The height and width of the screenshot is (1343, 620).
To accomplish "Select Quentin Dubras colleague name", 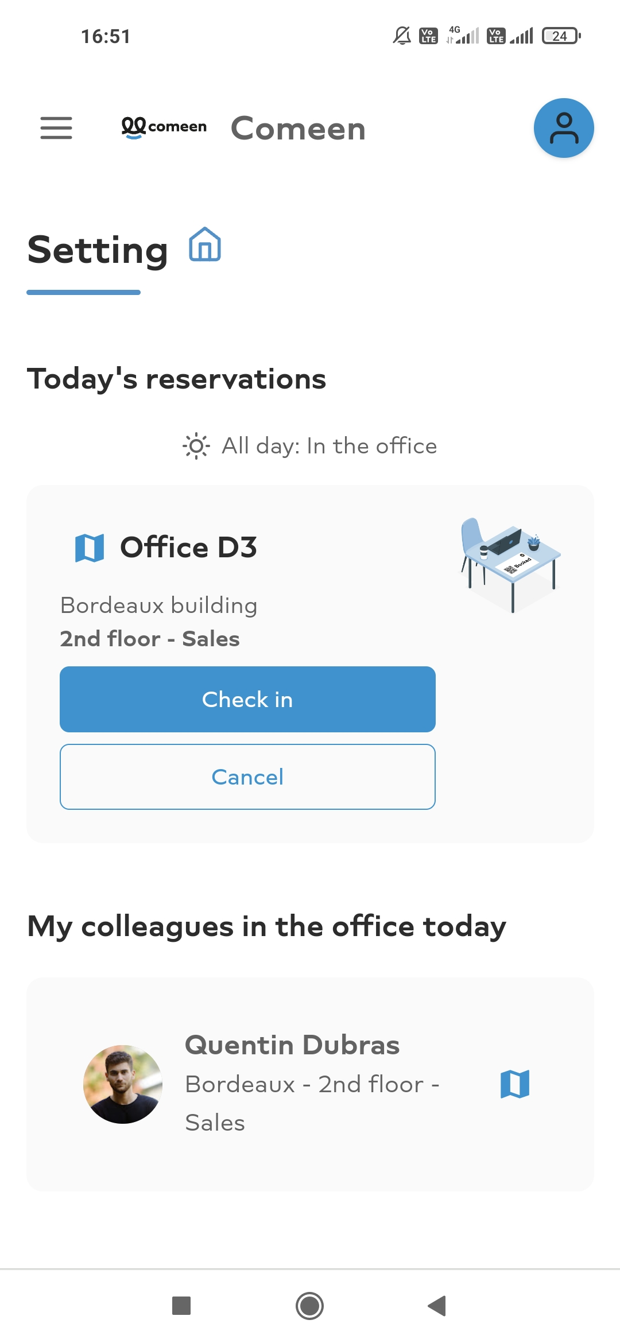I will [292, 1045].
